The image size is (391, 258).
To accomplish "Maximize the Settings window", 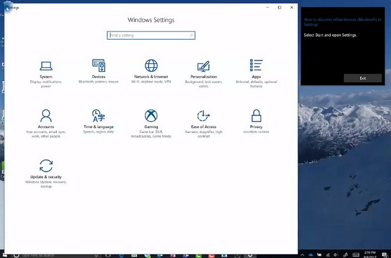I will click(280, 8).
